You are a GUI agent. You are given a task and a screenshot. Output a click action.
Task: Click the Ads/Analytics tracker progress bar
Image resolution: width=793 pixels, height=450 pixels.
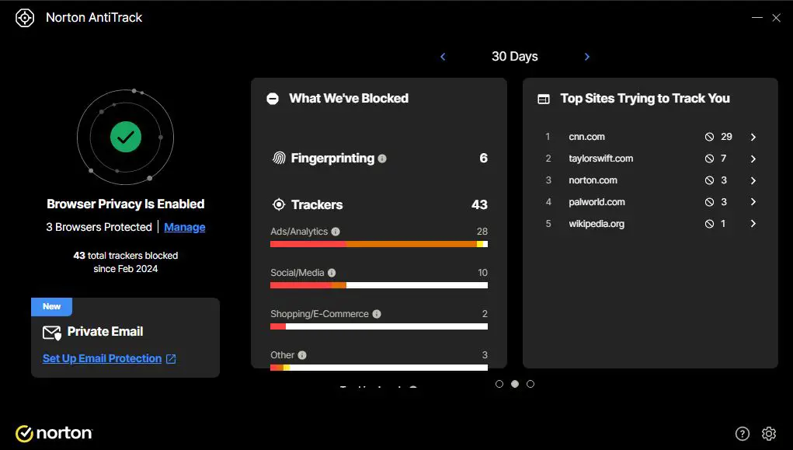(379, 243)
